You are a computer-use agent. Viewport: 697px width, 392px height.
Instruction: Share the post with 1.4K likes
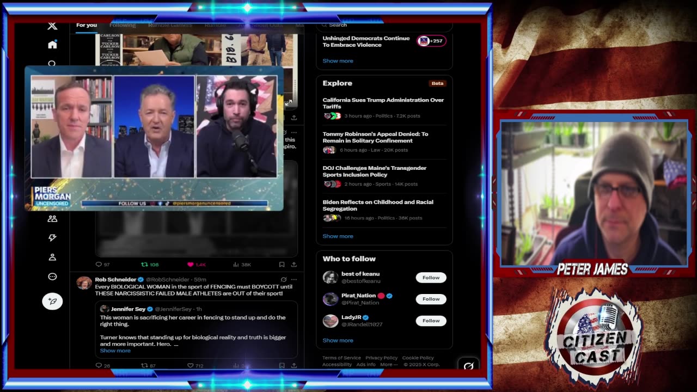(x=294, y=265)
